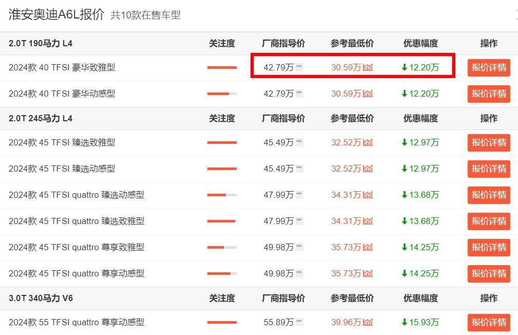
Task: Click attention bar for 45 quattro 臻选动感型
Action: pyautogui.click(x=222, y=195)
